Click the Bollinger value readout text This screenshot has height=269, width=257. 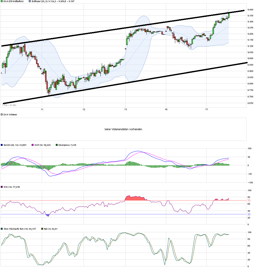click(x=60, y=2)
